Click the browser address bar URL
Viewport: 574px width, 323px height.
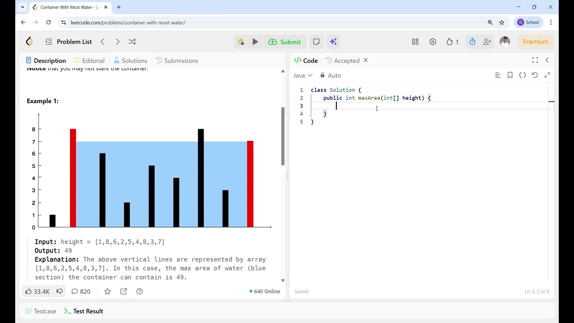click(x=128, y=22)
